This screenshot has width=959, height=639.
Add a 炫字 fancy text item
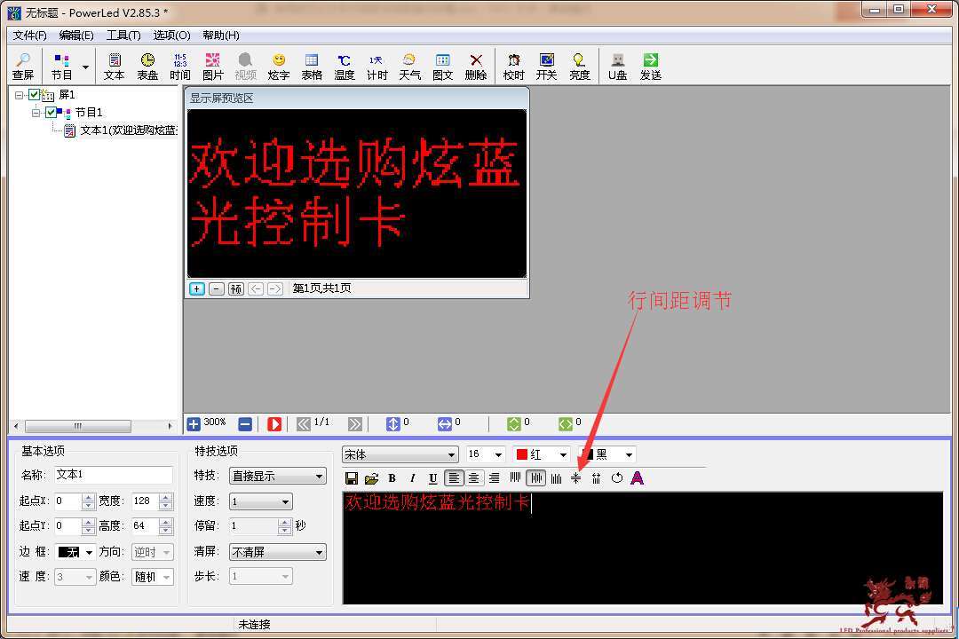[278, 67]
